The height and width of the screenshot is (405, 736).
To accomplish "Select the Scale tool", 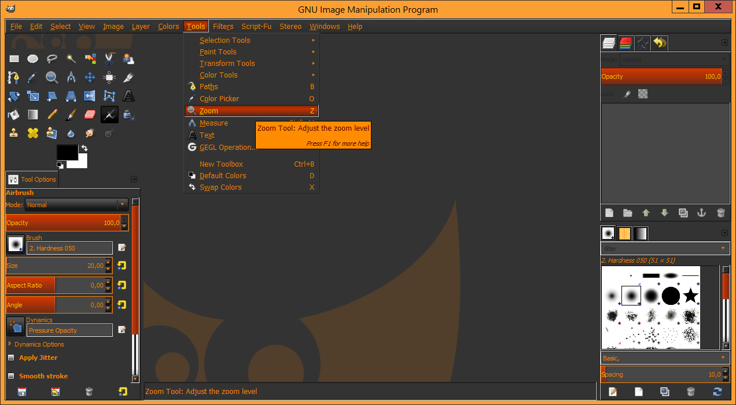I will (33, 96).
